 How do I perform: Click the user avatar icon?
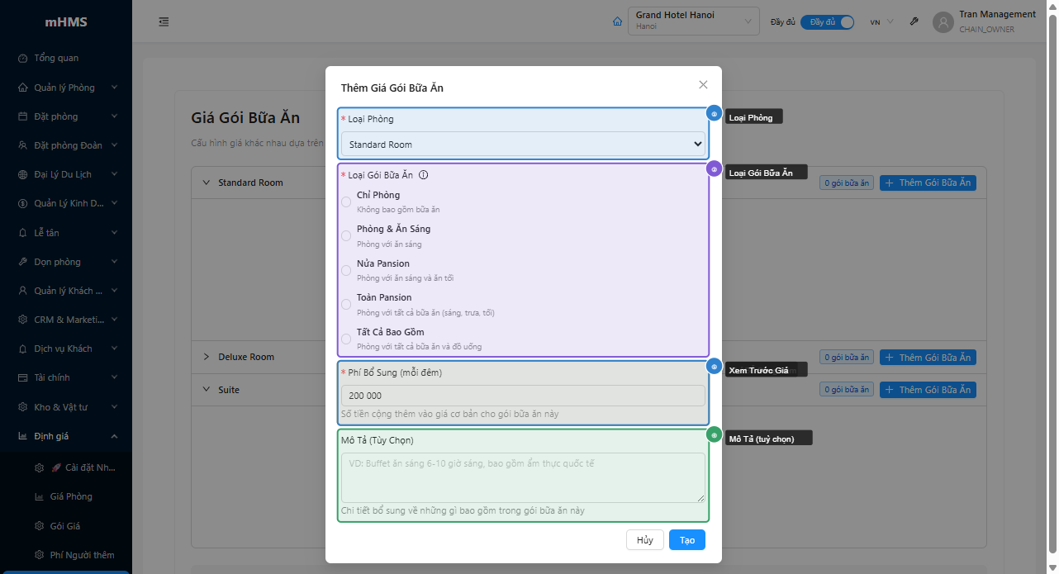(x=943, y=22)
